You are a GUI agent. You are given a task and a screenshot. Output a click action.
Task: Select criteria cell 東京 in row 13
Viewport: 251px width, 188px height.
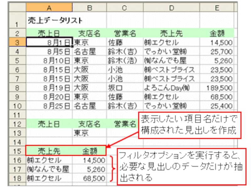(89, 133)
